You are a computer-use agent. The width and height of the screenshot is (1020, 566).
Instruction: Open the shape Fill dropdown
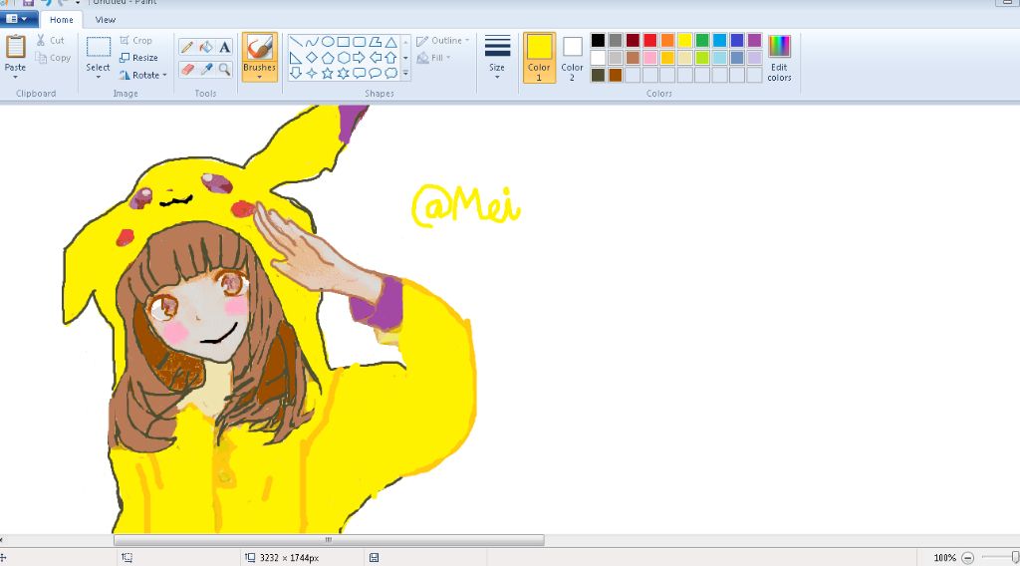pyautogui.click(x=434, y=58)
